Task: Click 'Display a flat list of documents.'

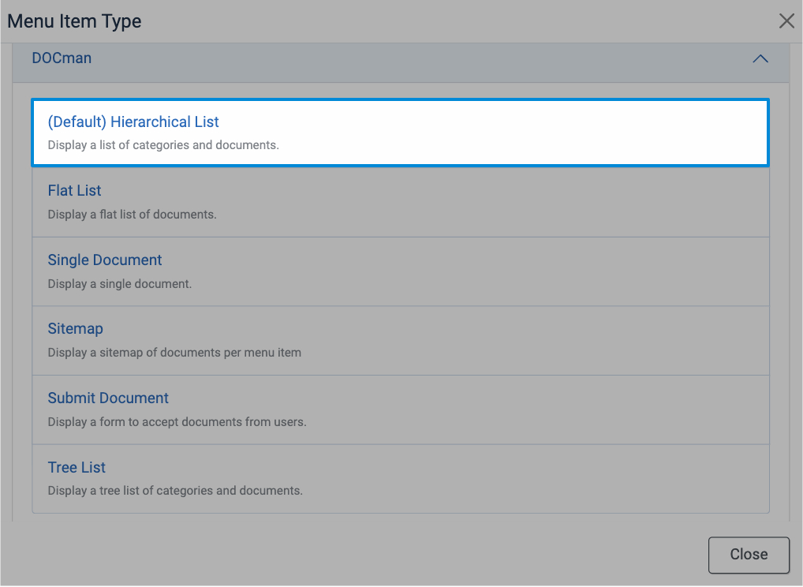Action: tap(133, 214)
